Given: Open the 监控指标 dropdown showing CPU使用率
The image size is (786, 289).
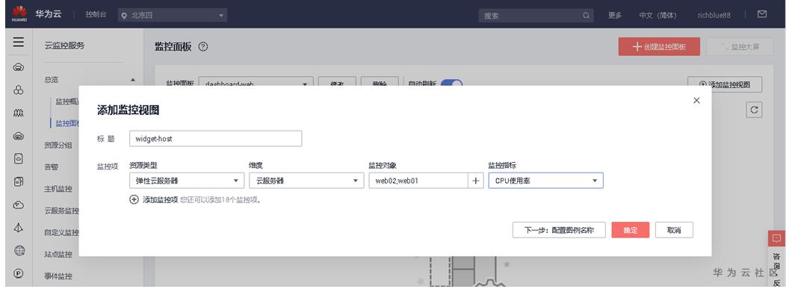Looking at the screenshot, I should [x=546, y=181].
